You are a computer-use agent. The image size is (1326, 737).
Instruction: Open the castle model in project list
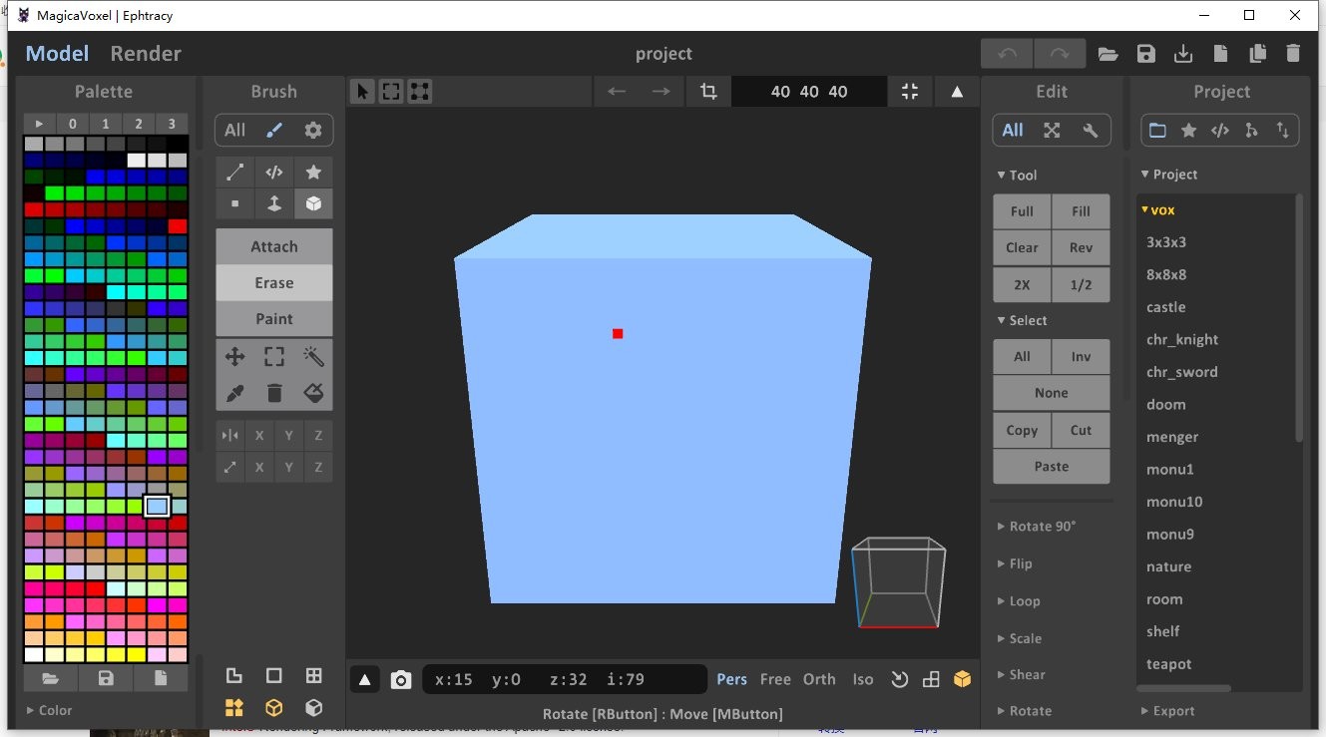click(1165, 307)
